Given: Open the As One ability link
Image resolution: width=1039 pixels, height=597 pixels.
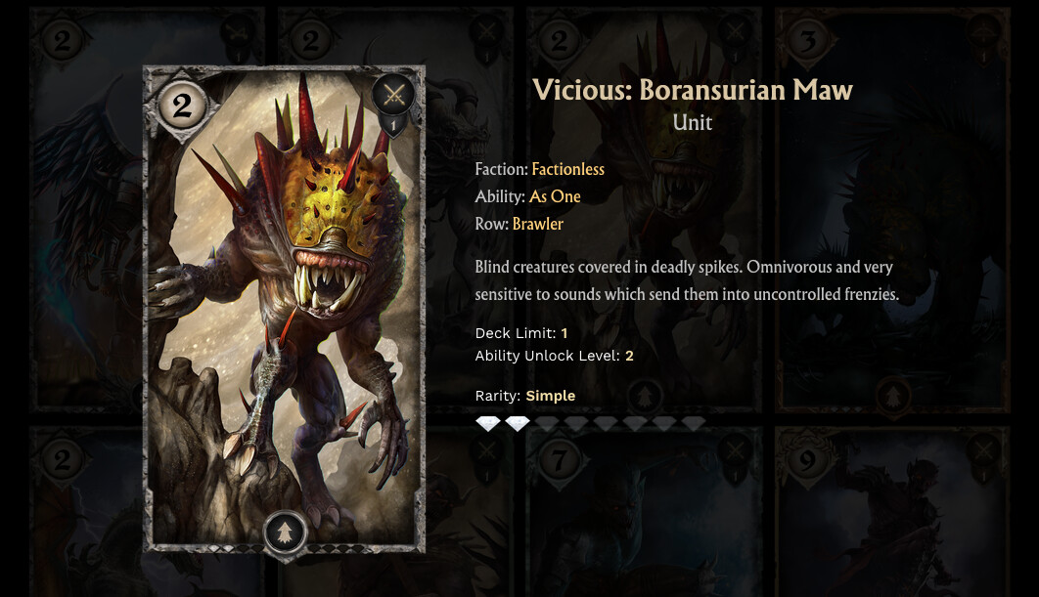Looking at the screenshot, I should coord(555,196).
